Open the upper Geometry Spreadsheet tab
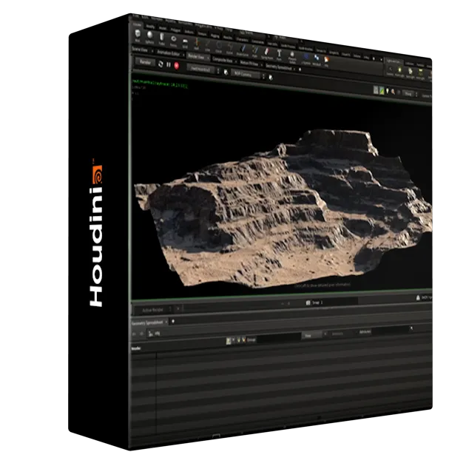The height and width of the screenshot is (466, 466). coord(280,67)
